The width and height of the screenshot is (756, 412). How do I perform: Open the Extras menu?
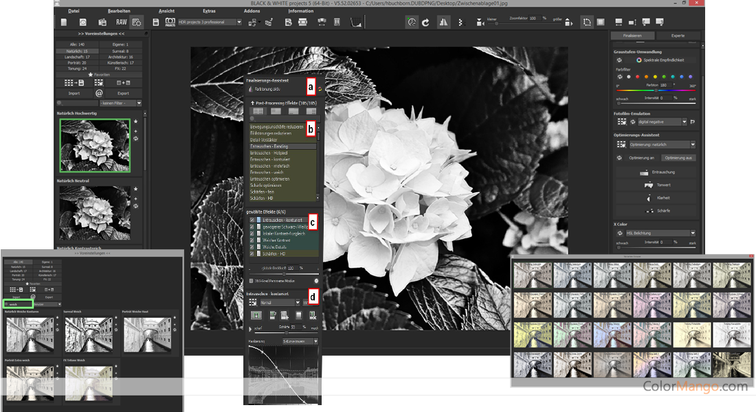pyautogui.click(x=209, y=10)
